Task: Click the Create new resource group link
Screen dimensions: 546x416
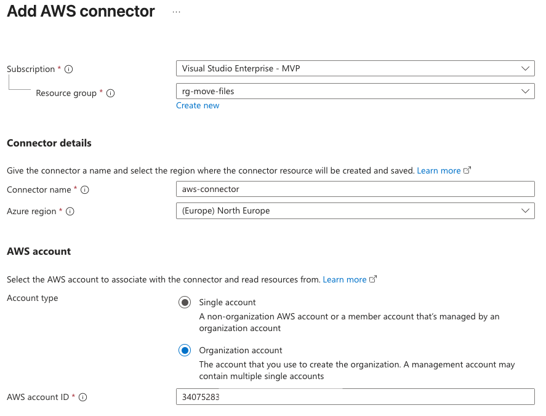Action: tap(198, 106)
